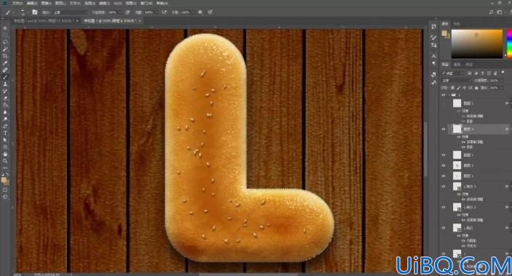Hide the L 拷贝 2 layer
The width and height of the screenshot is (512, 276).
click(444, 207)
